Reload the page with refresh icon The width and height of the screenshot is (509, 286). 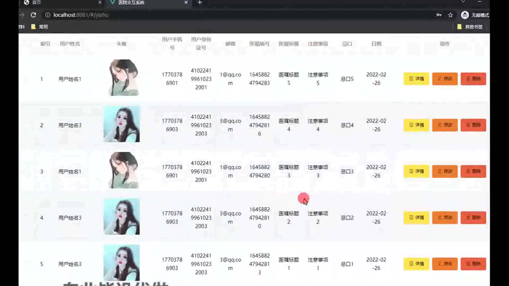pyautogui.click(x=33, y=15)
